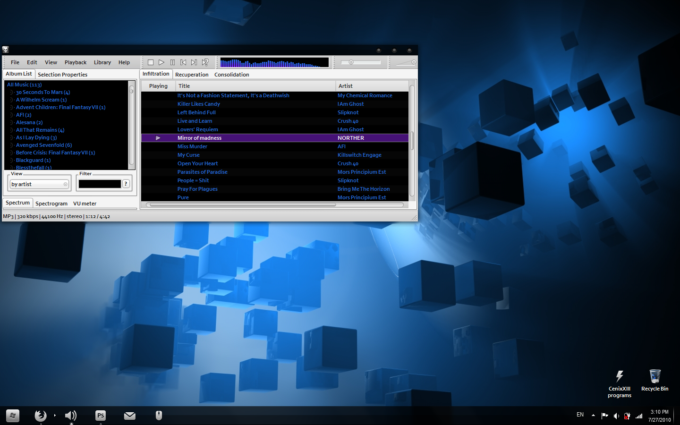Open the mail envelope taskbar icon
This screenshot has width=680, height=425.
130,416
